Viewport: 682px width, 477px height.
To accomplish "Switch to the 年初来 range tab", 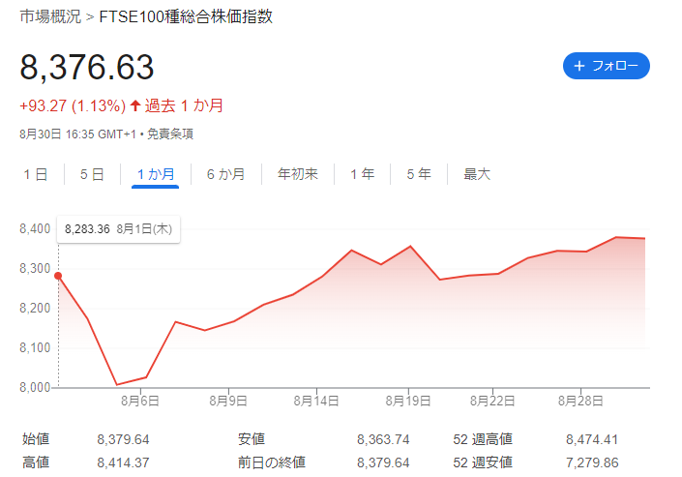I will [x=298, y=174].
